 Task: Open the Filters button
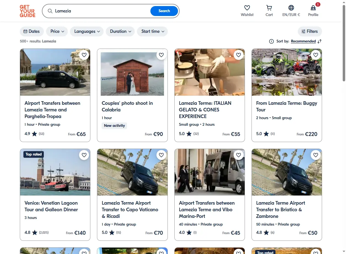pos(310,31)
